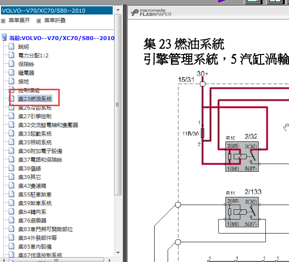
Task: Open the 集85車內設備 tree item
Action: pos(35,247)
